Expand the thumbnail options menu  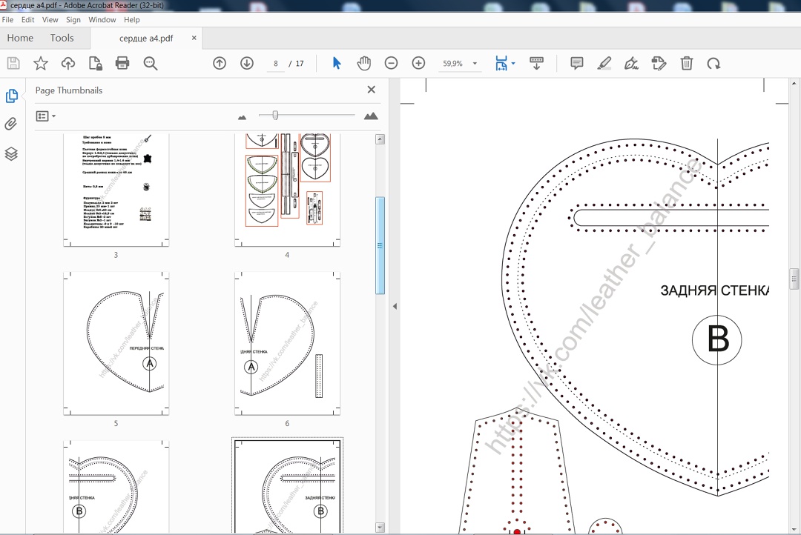[46, 116]
